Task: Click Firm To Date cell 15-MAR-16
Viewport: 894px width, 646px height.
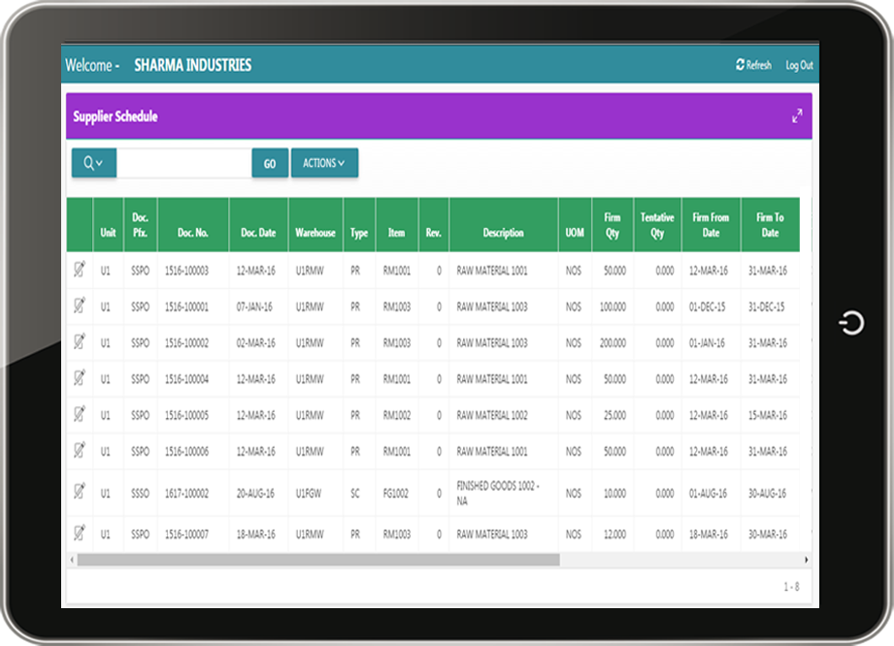Action: pos(768,415)
